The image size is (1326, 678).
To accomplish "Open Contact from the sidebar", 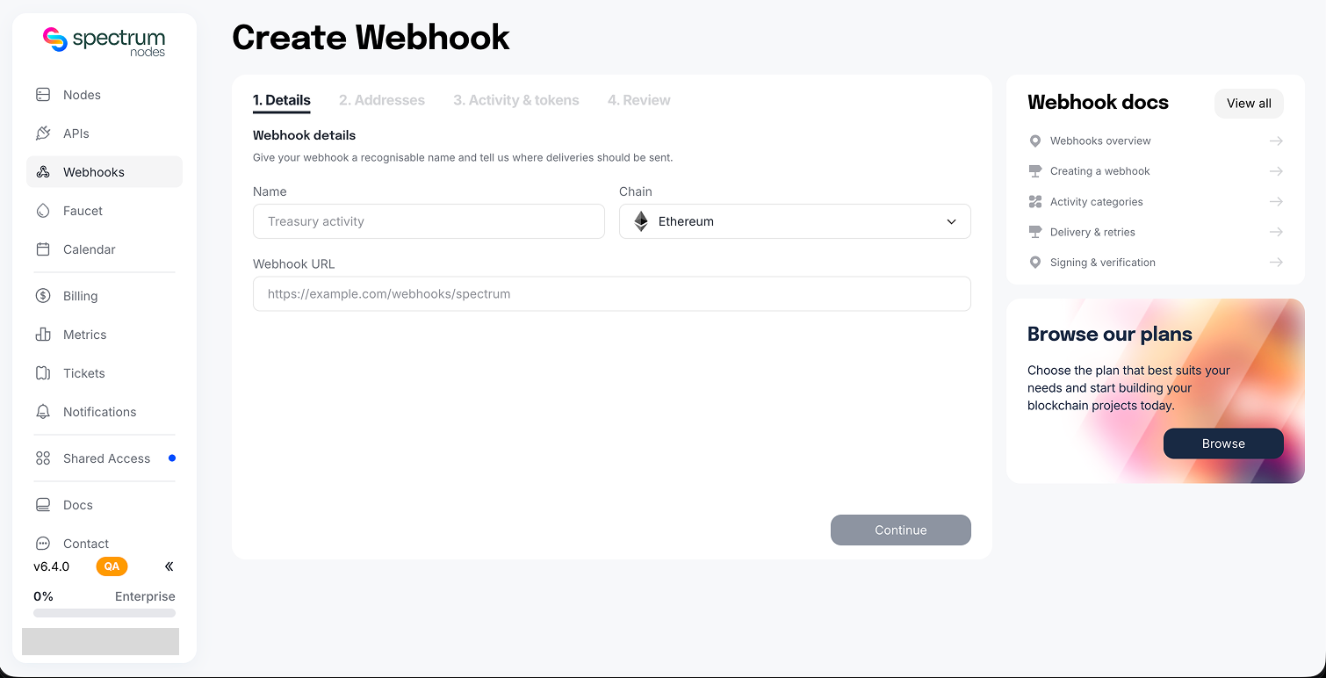I will [x=104, y=544].
